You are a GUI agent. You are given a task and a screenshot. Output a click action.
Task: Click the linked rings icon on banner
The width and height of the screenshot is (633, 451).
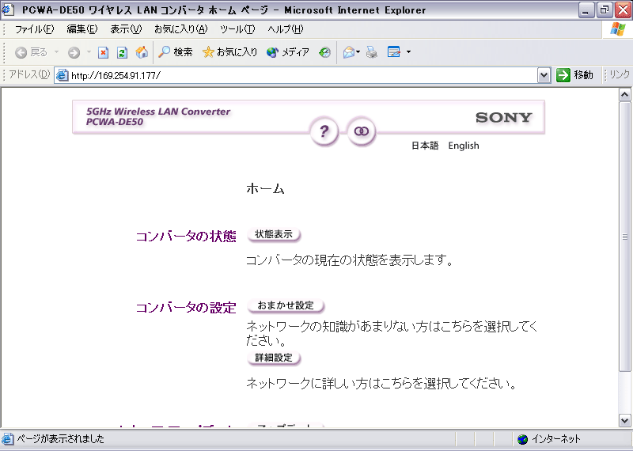(x=362, y=131)
